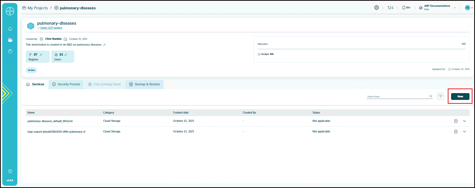
Task: Edit the Users count pencil icon
Action: pos(66,55)
